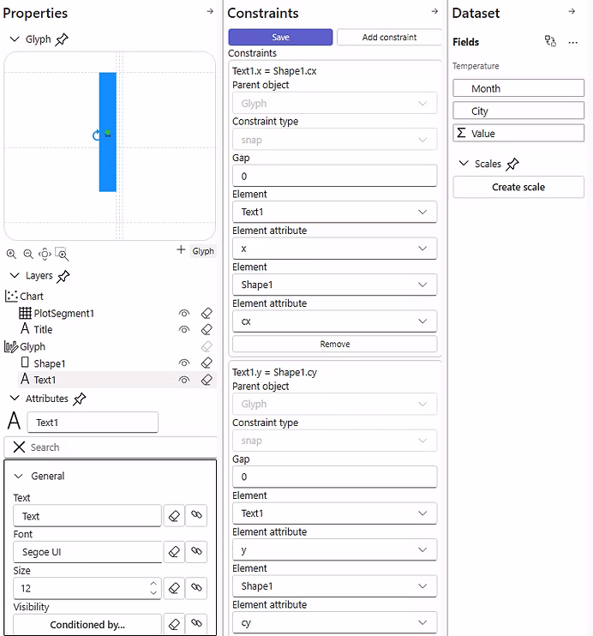This screenshot has width=593, height=636.
Task: Open Element attribute y dropdown
Action: pos(334,550)
